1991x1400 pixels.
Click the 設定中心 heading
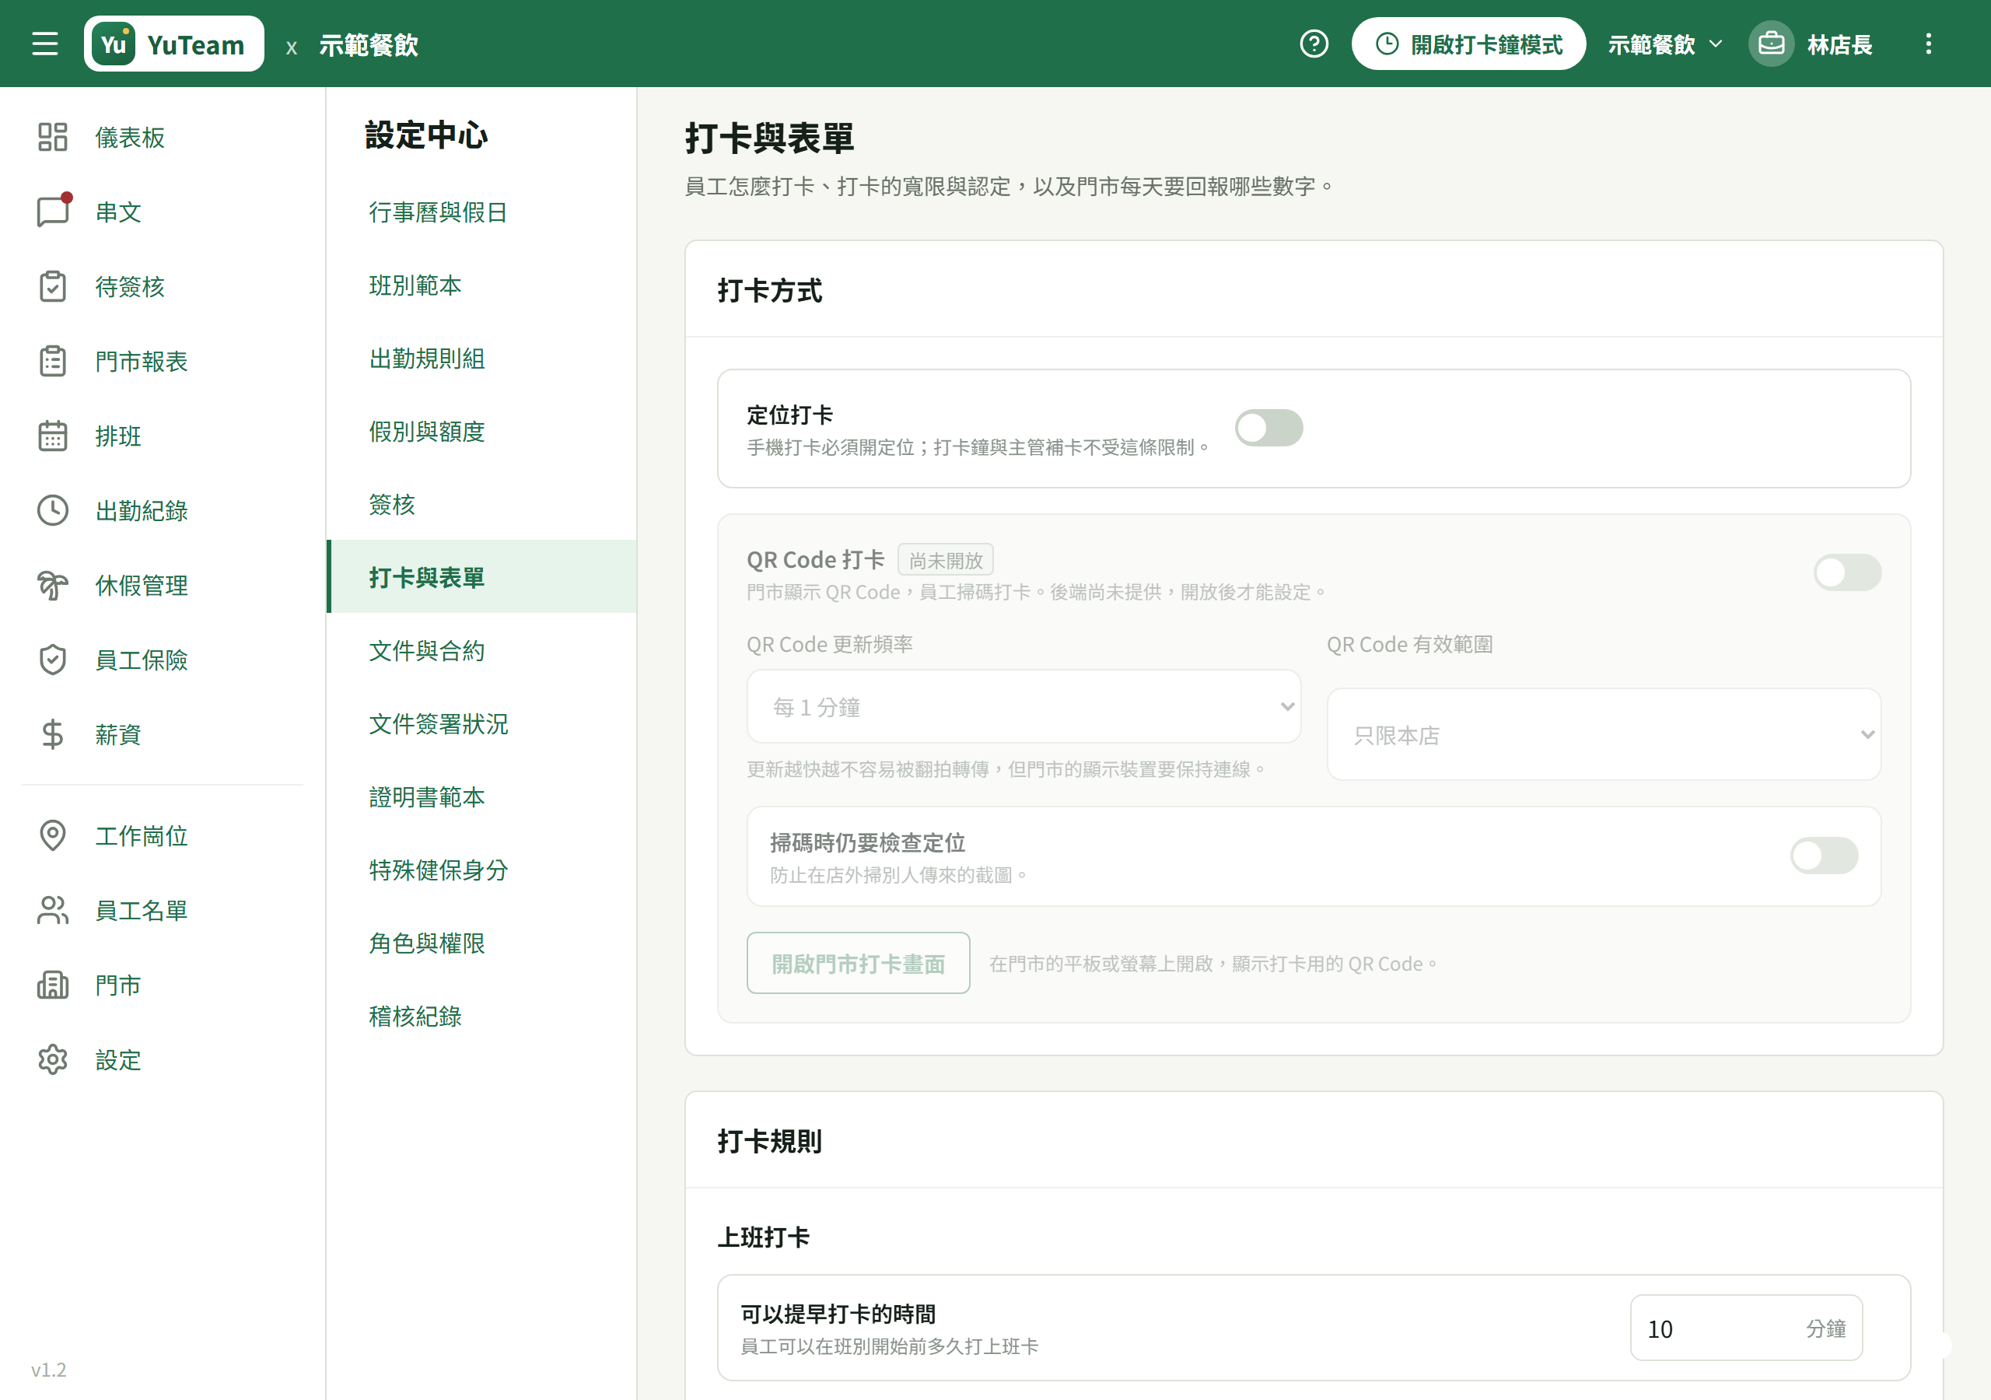427,135
